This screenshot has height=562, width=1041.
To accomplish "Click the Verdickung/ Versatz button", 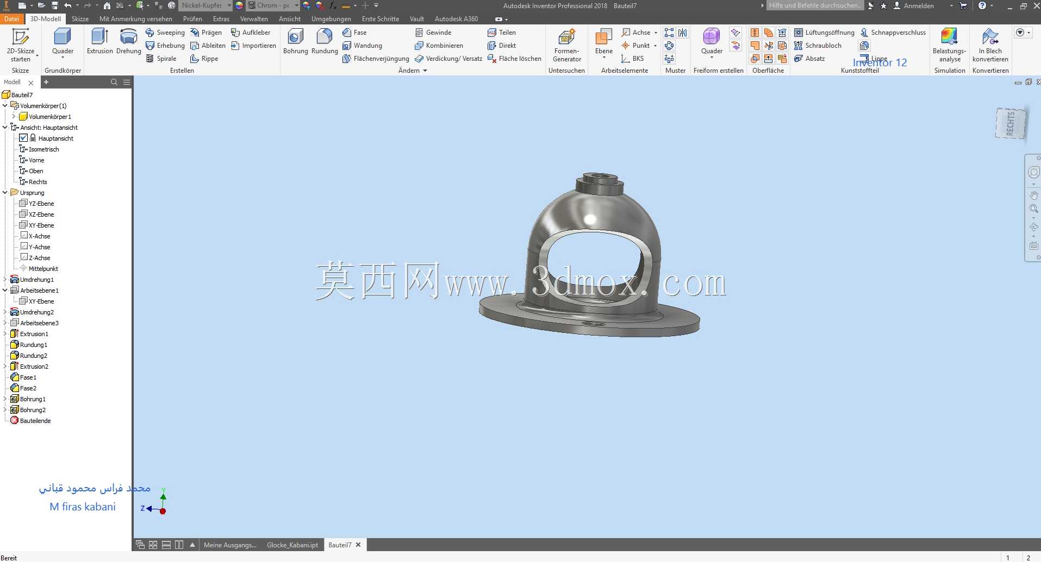I will tap(448, 59).
